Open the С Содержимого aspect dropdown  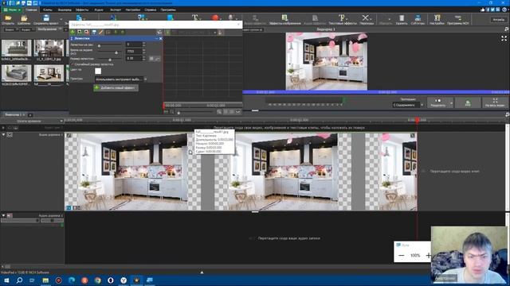tap(408, 105)
